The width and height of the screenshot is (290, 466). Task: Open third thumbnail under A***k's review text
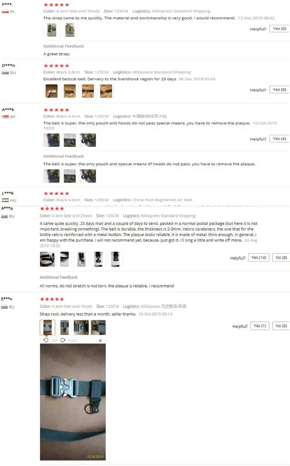(x=88, y=140)
